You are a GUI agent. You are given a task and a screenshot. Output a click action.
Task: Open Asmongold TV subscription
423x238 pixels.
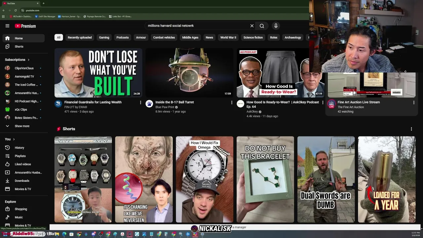coord(23,76)
